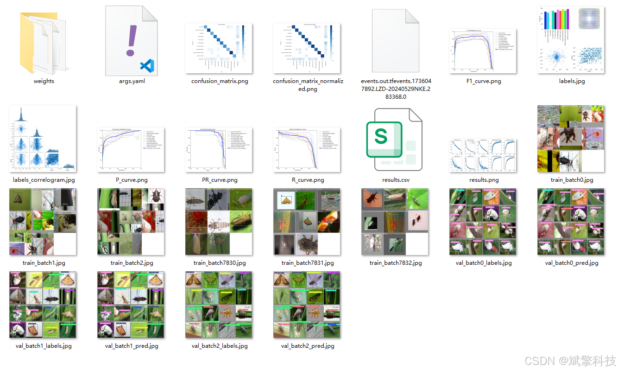Image resolution: width=618 pixels, height=371 pixels.
Task: Click the "val_batch2_pred.jpg" file name text
Action: [x=308, y=346]
